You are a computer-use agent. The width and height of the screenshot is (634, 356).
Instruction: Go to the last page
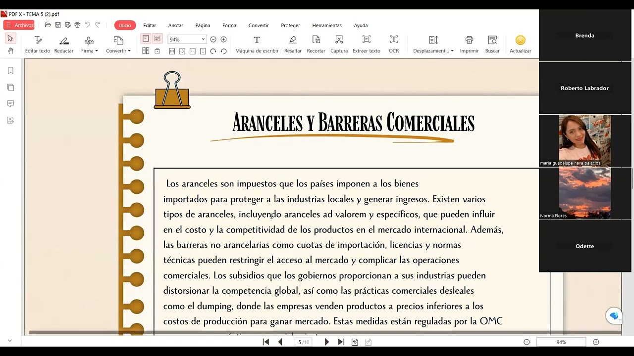pyautogui.click(x=341, y=342)
